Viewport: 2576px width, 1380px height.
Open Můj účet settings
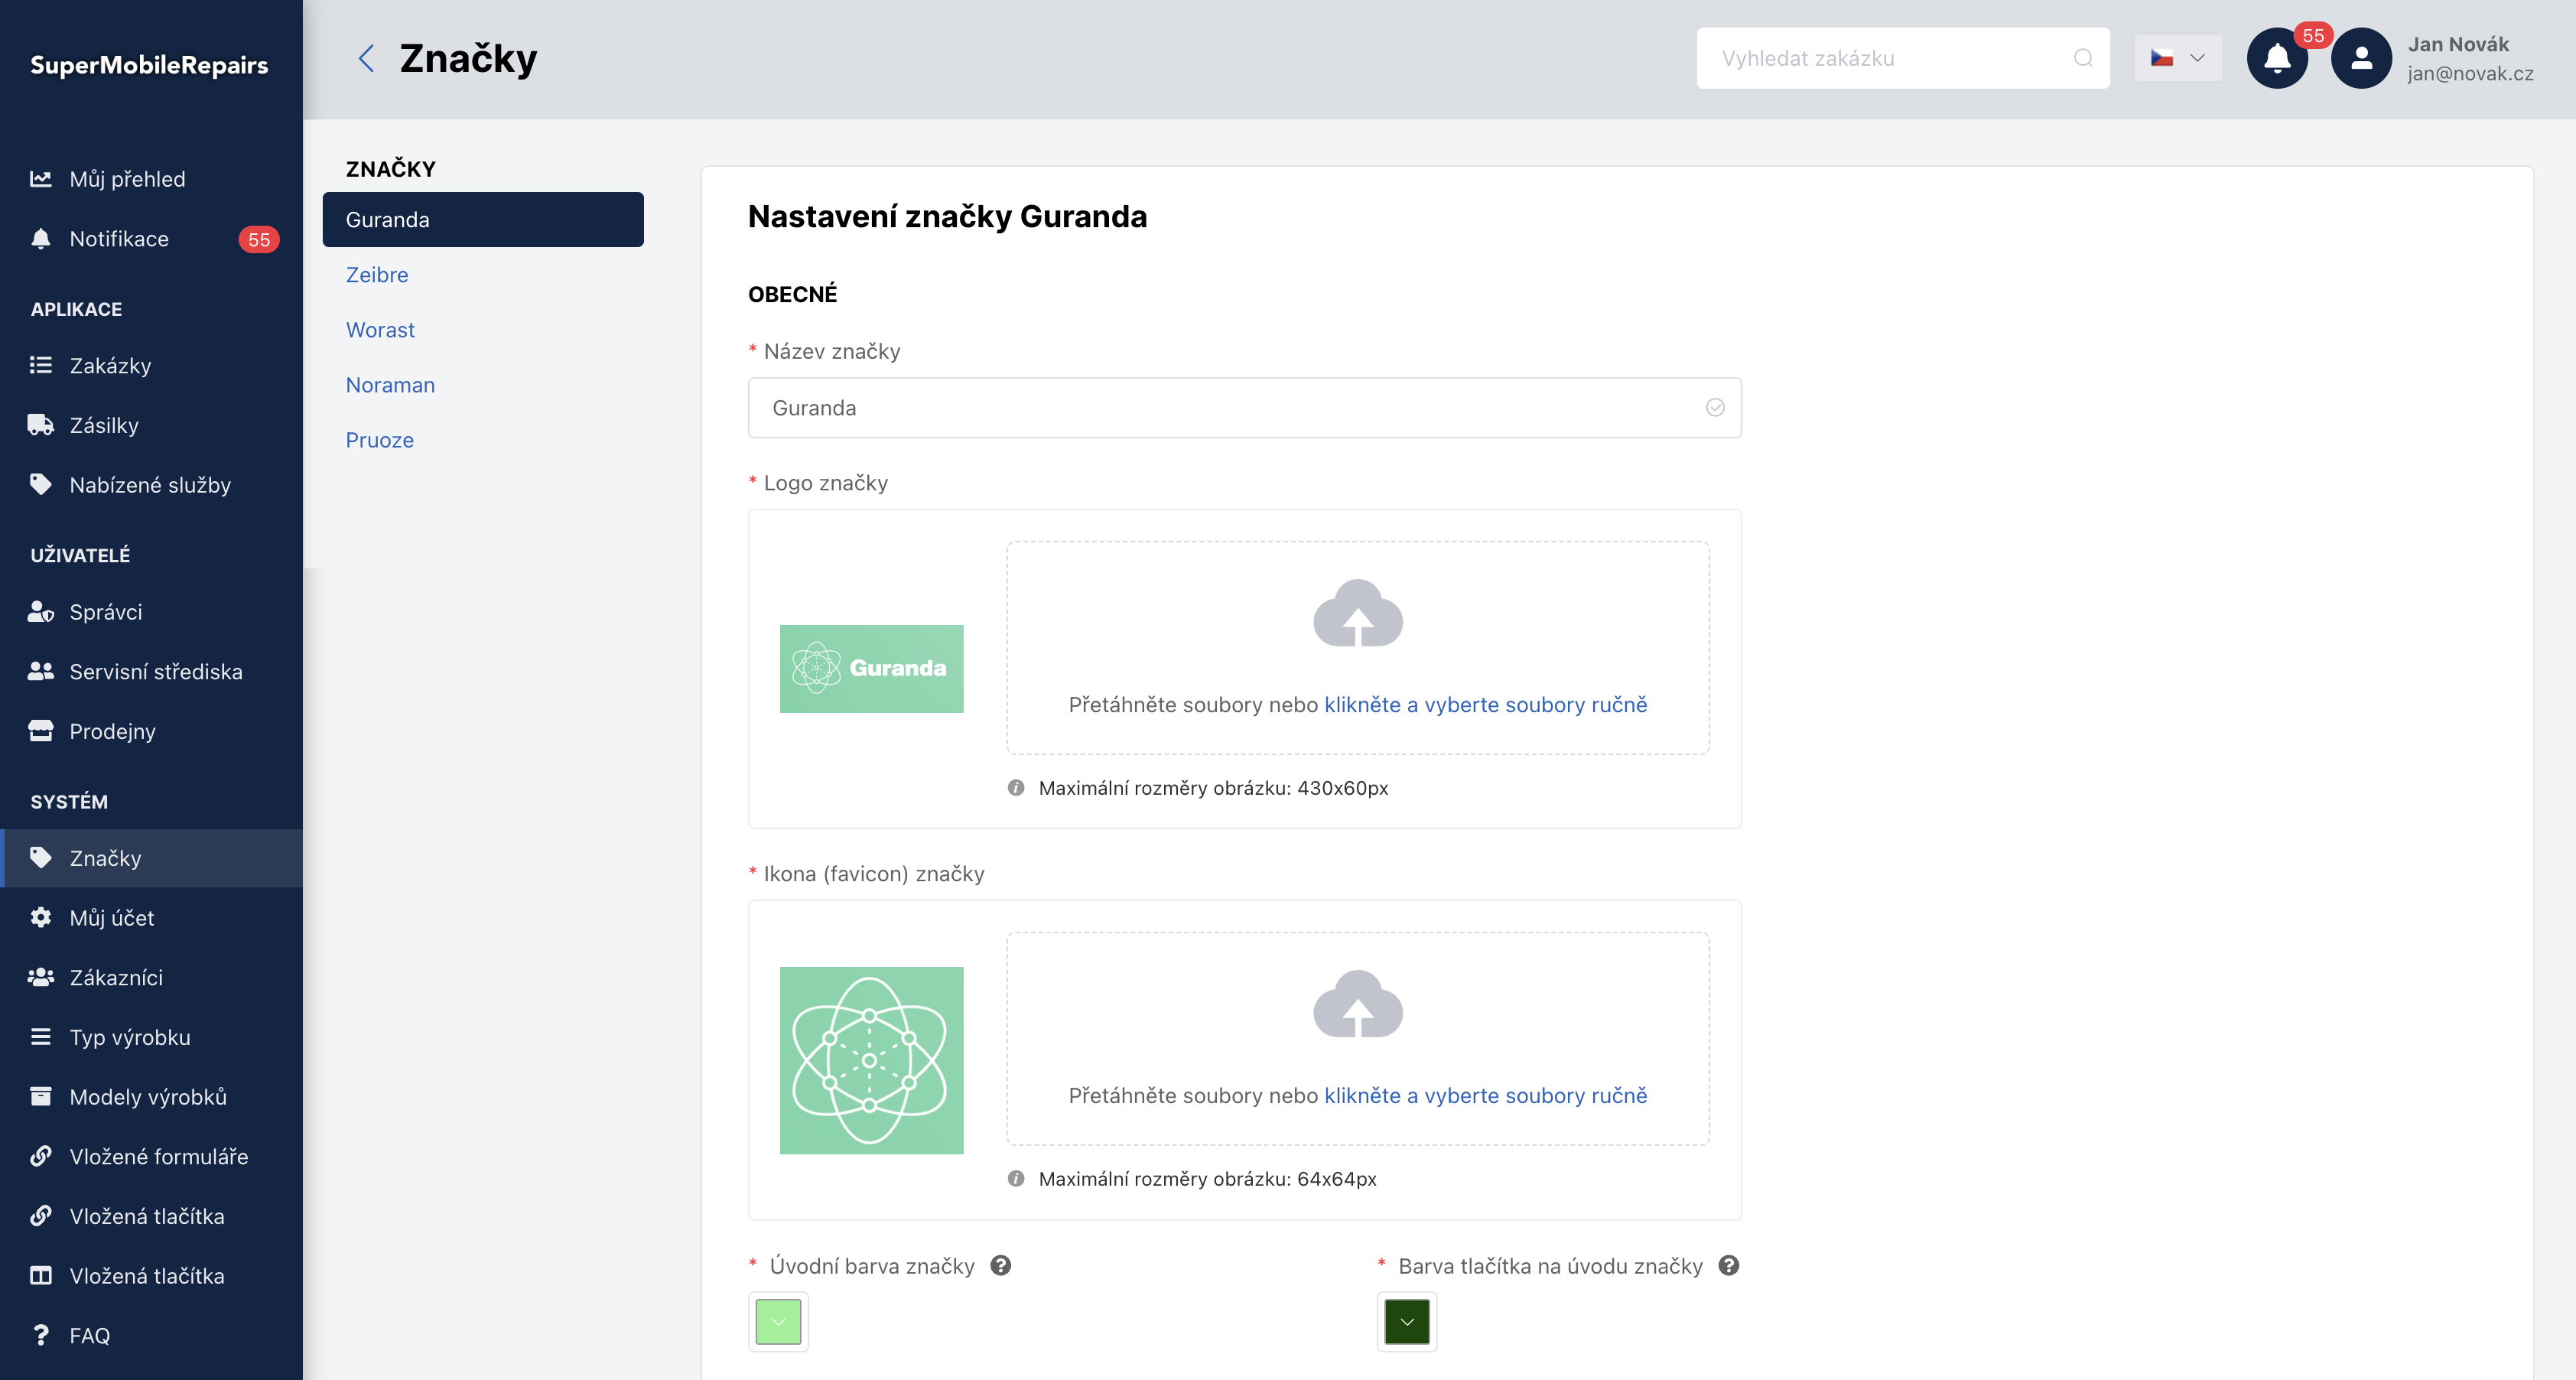tap(151, 917)
